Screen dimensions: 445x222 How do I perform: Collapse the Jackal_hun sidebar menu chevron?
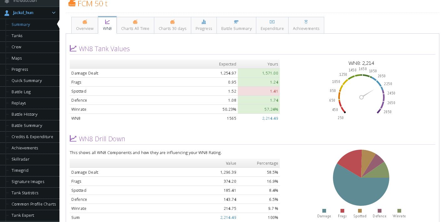tap(54, 13)
